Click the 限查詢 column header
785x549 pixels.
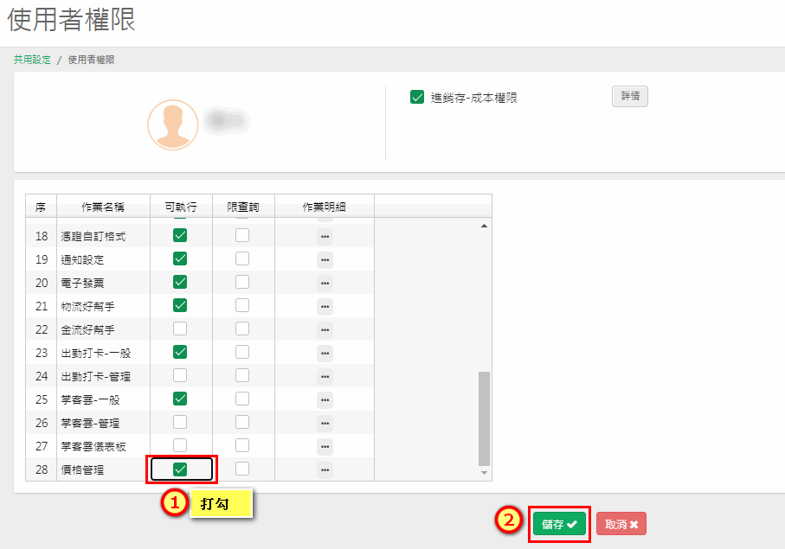(243, 207)
